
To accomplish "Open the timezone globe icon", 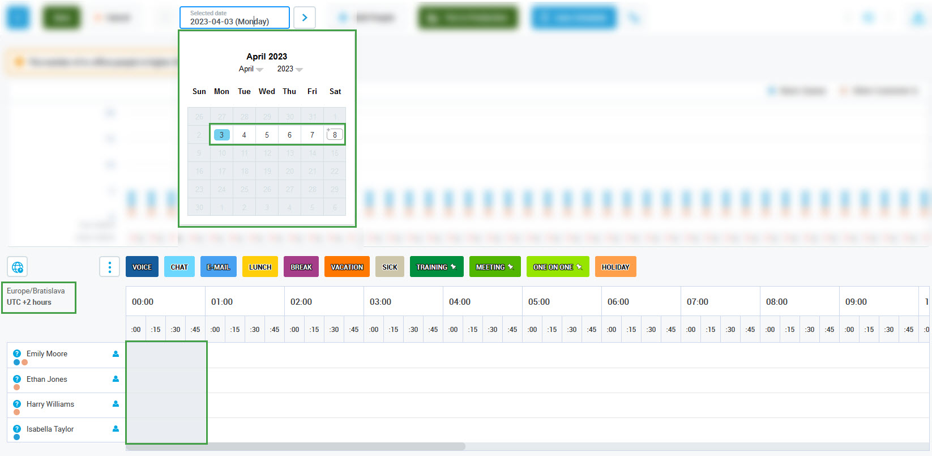I will 18,267.
